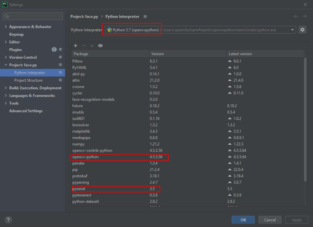
Task: Click the forward navigation arrow
Action: (x=305, y=16)
